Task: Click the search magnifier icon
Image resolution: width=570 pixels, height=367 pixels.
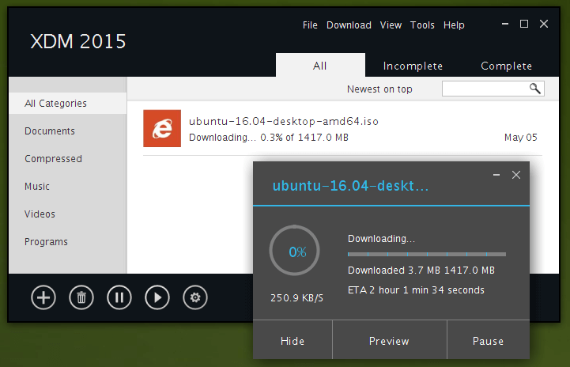Action: (x=534, y=89)
